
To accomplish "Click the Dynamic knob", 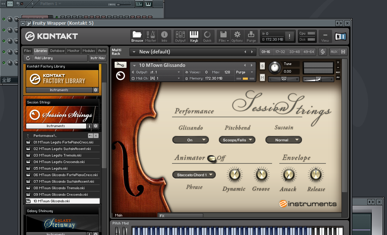I will 235,175.
